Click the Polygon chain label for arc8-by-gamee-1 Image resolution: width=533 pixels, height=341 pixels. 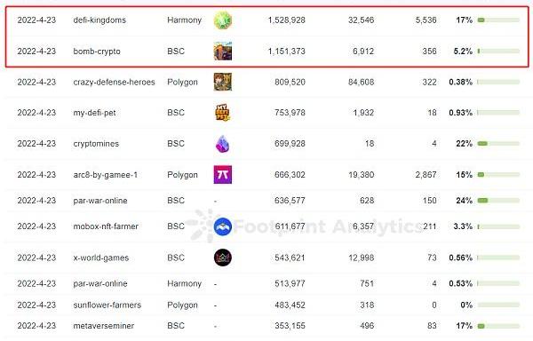(x=182, y=175)
